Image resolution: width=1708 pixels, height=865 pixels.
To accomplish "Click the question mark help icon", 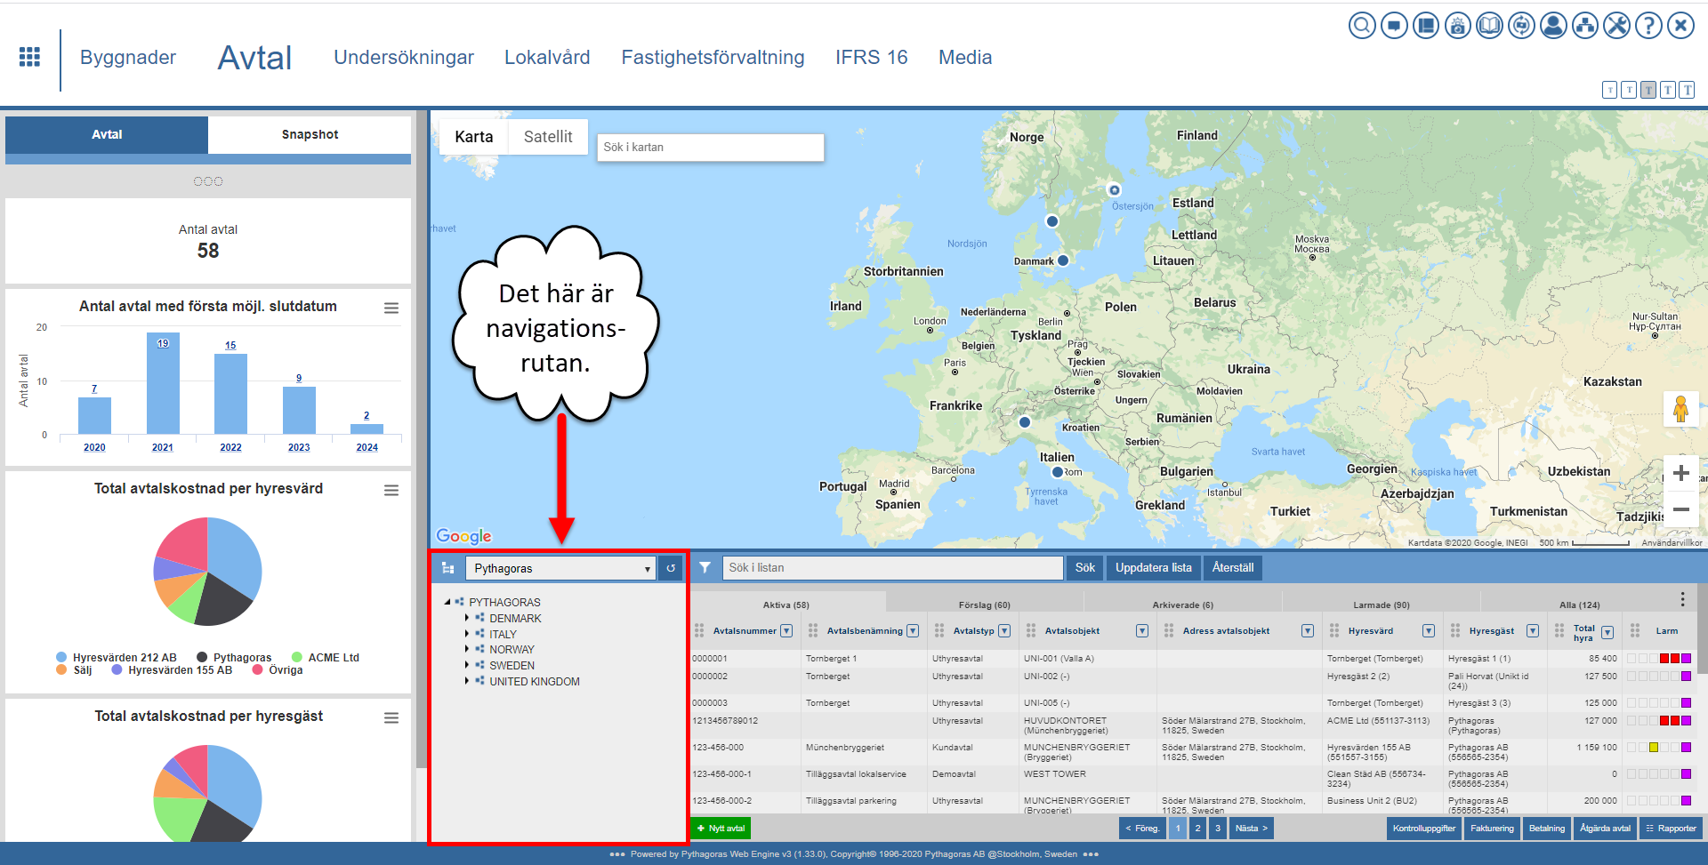I will [1648, 26].
